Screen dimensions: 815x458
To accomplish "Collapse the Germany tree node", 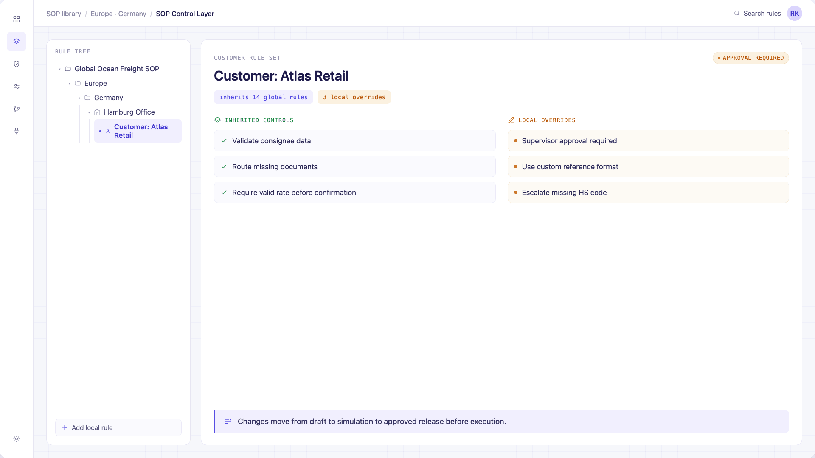I will (79, 98).
